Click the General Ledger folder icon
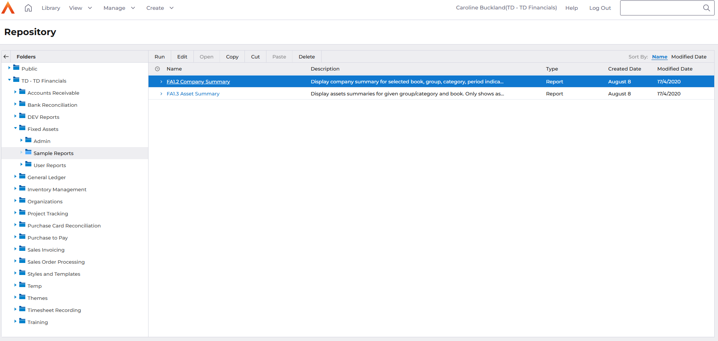Image resolution: width=718 pixels, height=341 pixels. click(x=22, y=176)
